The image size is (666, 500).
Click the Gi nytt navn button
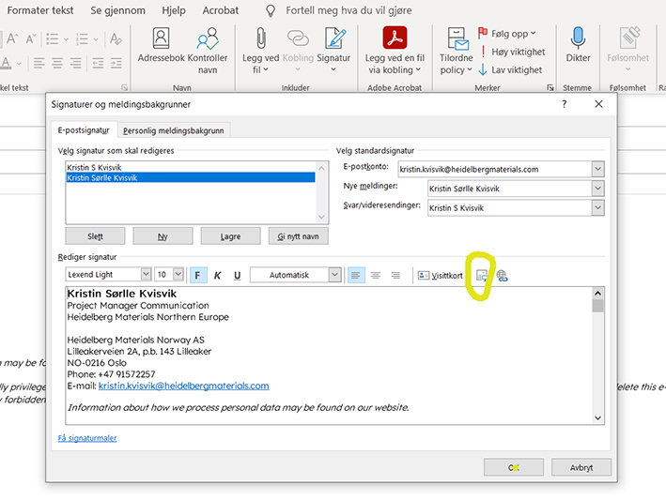(x=298, y=236)
